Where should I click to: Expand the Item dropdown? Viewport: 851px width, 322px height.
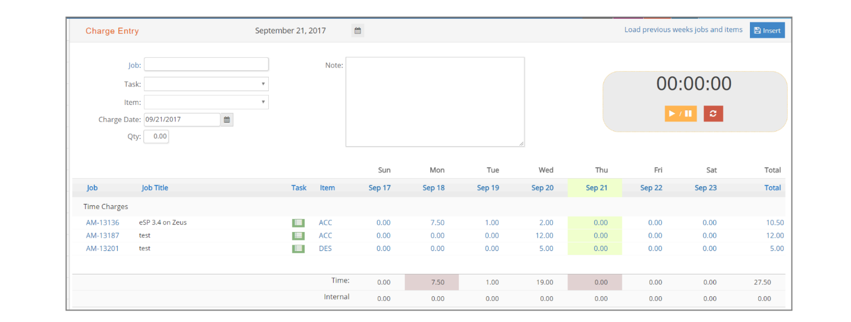click(x=206, y=102)
